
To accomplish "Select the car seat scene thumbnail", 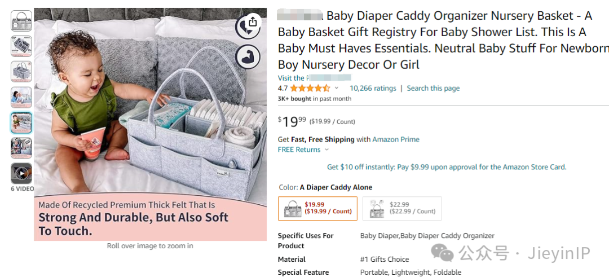I will (x=21, y=148).
